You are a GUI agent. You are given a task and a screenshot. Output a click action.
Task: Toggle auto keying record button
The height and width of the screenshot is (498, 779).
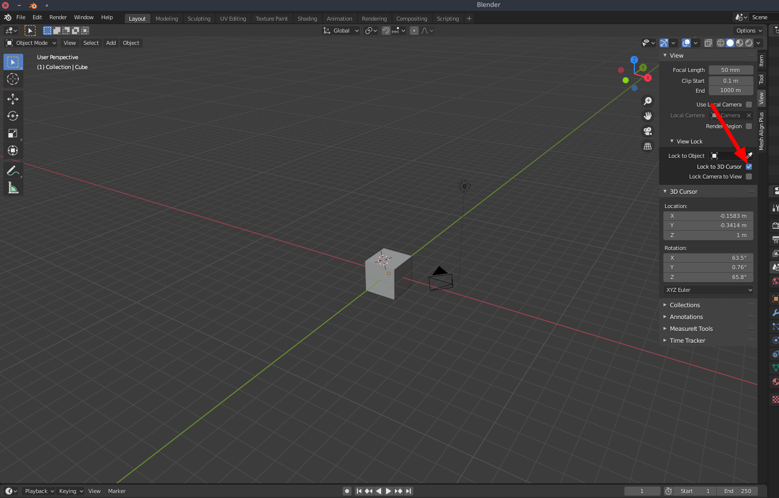(347, 491)
